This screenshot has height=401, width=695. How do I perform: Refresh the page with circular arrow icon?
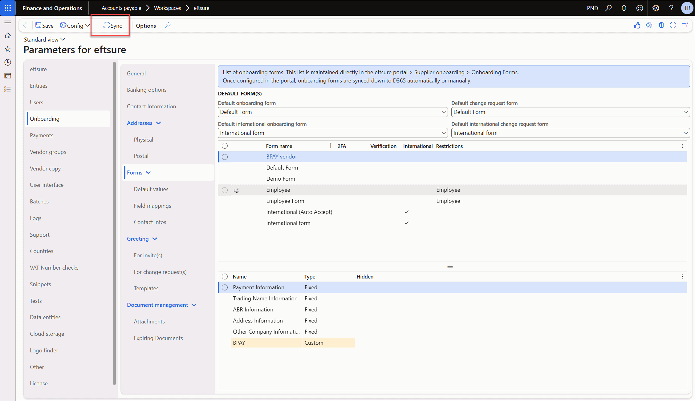[x=673, y=26]
